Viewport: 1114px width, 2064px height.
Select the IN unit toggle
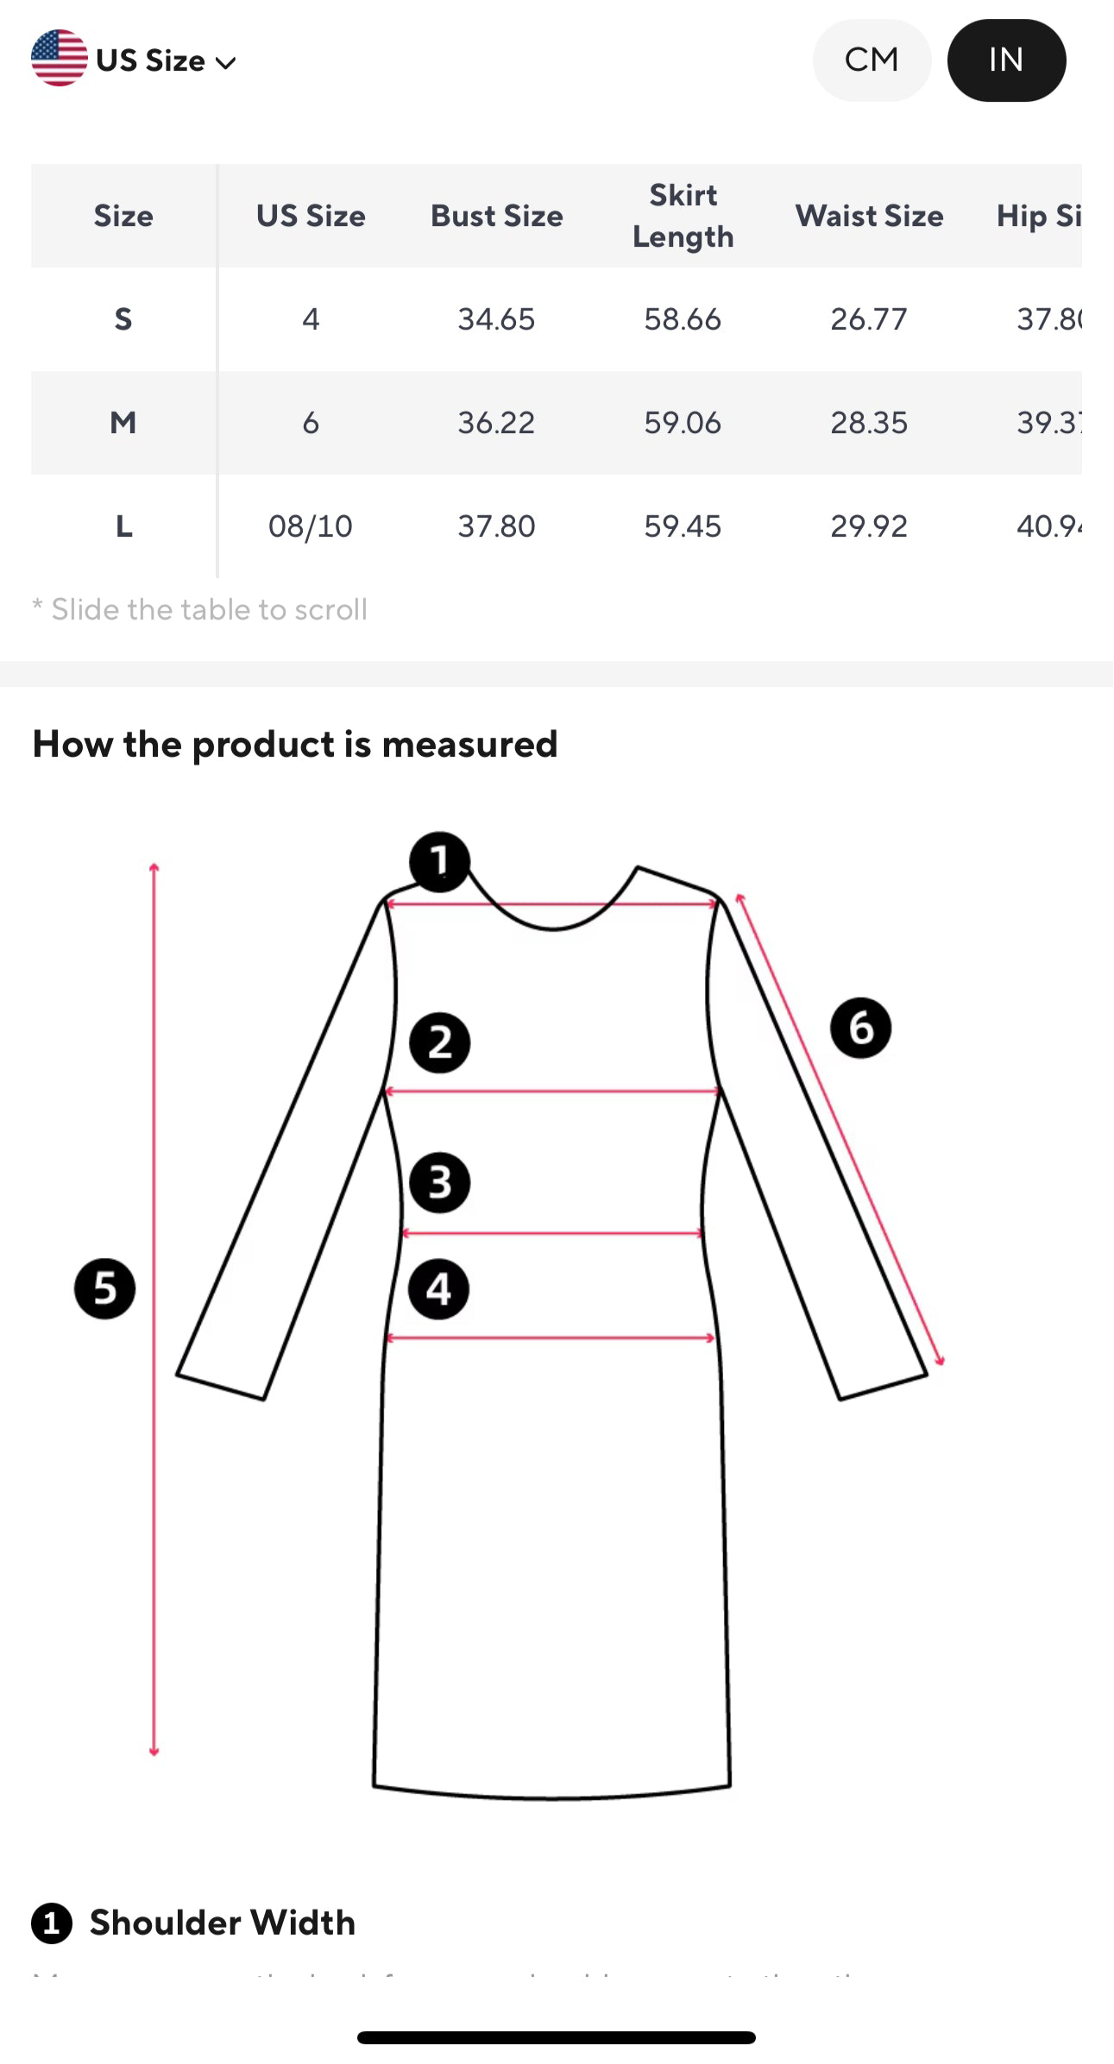pos(1006,60)
